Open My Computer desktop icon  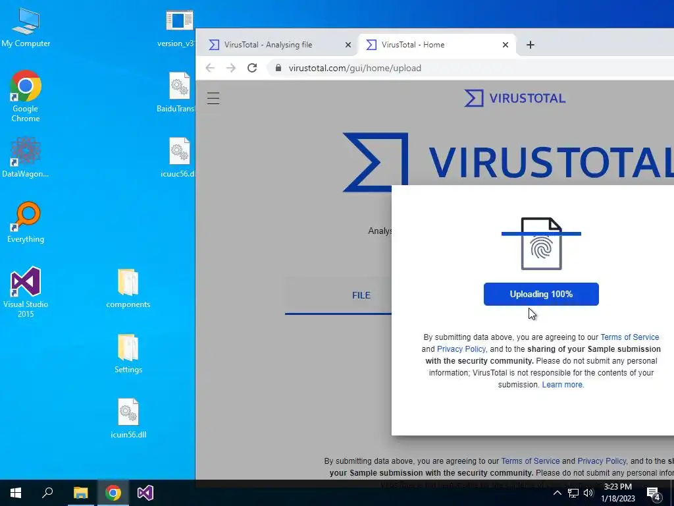pyautogui.click(x=26, y=28)
